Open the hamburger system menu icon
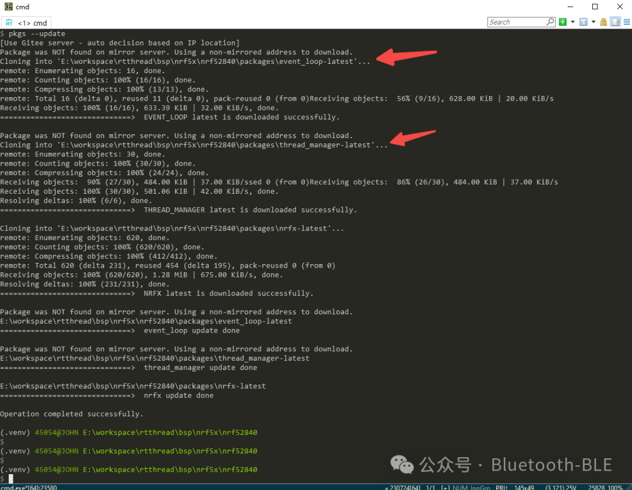This screenshot has height=490, width=632. point(626,22)
